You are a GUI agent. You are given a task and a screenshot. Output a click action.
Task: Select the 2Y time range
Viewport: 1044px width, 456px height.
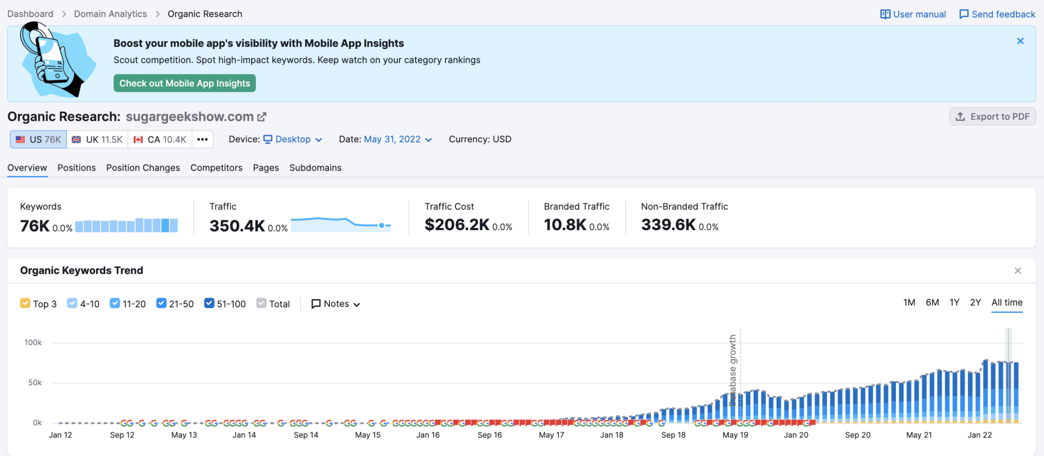pos(975,302)
